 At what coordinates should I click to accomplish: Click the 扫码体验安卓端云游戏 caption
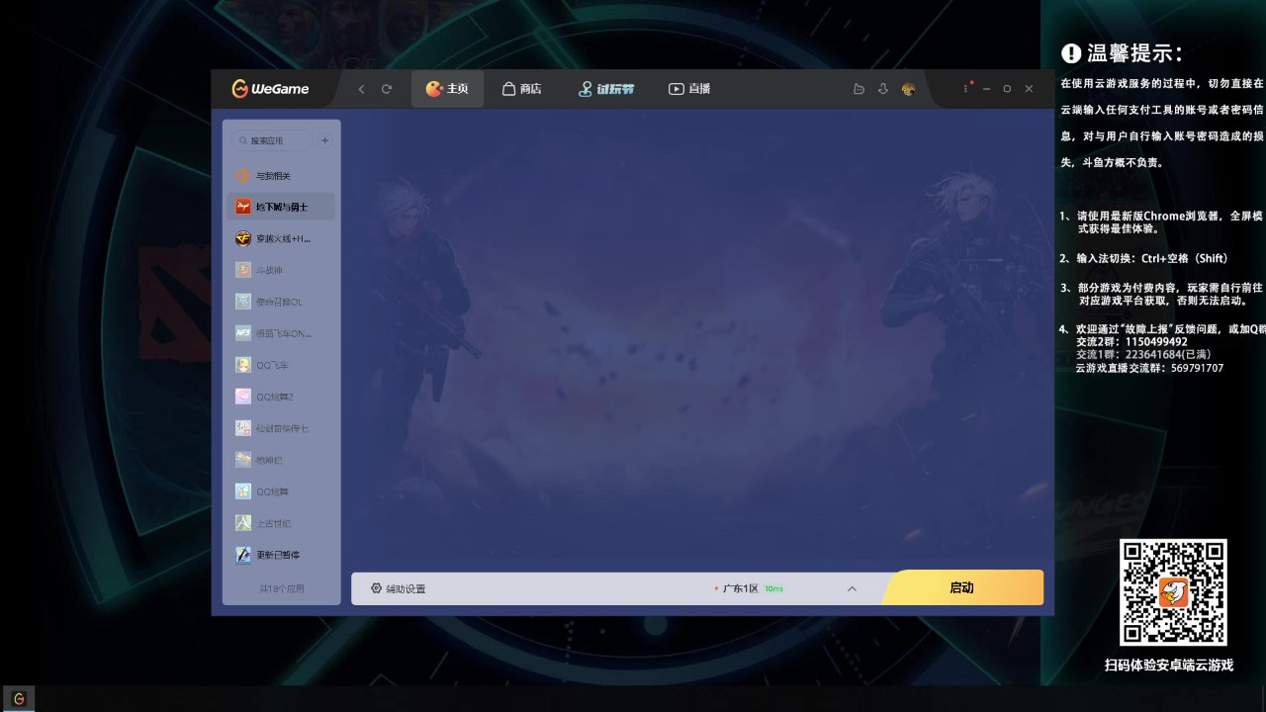1169,666
